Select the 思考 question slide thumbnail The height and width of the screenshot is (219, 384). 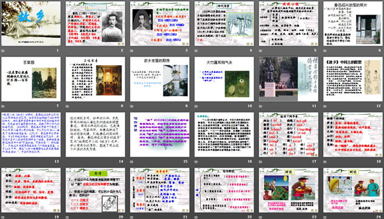[x=95, y=190]
